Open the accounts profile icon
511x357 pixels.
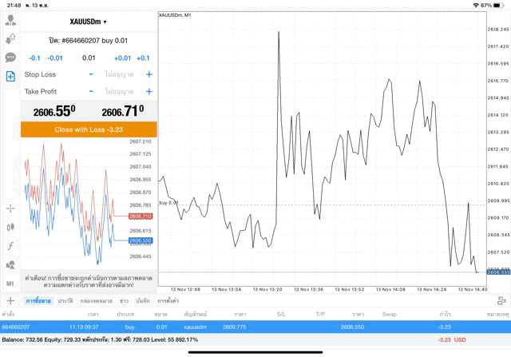(10, 21)
